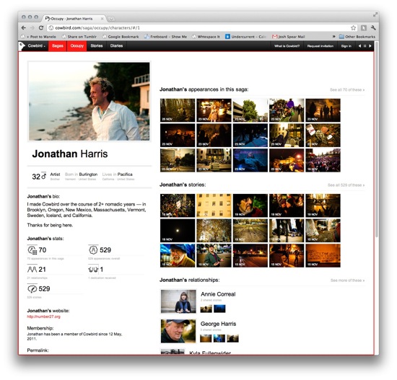Open a new browser tab
This screenshot has height=380, width=397.
[111, 19]
